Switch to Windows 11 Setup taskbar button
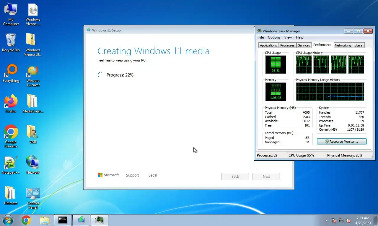 tap(81, 220)
